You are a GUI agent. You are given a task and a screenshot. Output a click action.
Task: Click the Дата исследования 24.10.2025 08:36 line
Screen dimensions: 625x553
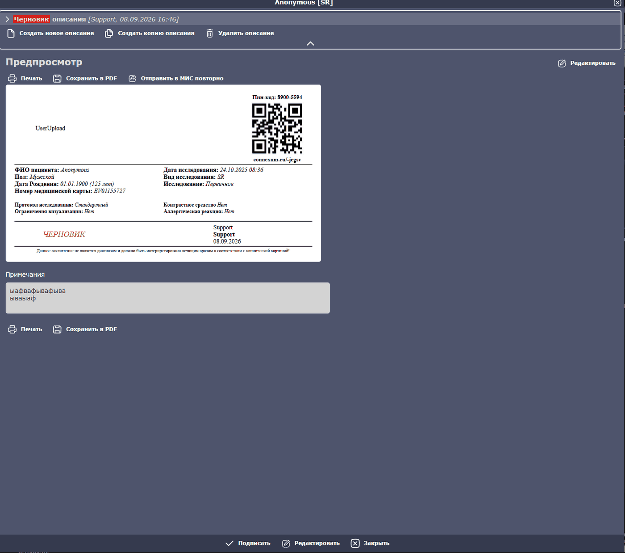click(213, 170)
